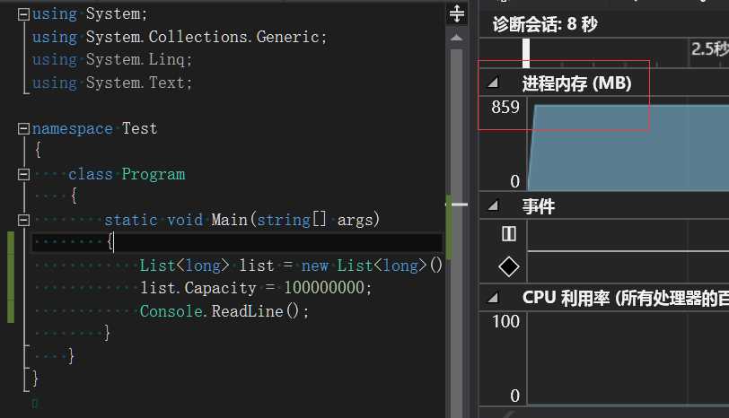Click the 事件 heading text
The width and height of the screenshot is (729, 418).
pyautogui.click(x=539, y=205)
